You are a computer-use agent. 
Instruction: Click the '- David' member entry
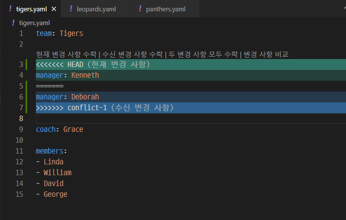point(50,184)
